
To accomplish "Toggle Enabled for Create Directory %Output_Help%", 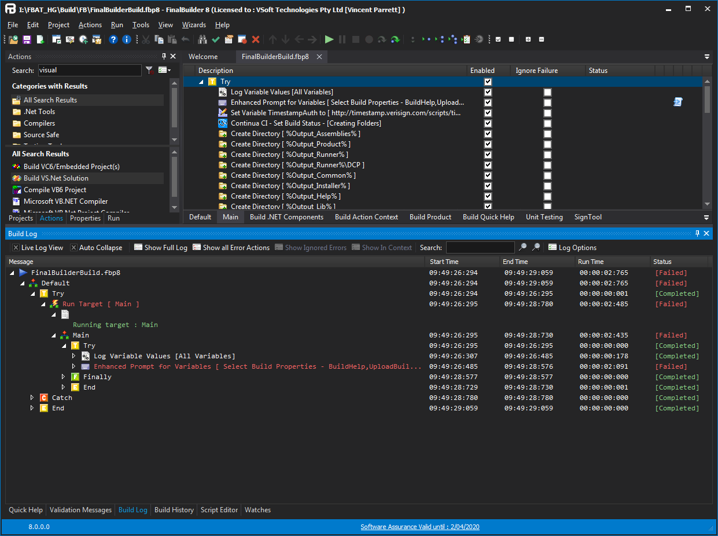I will point(488,196).
